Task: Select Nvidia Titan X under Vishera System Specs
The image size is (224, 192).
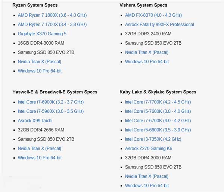Action: pos(146,52)
